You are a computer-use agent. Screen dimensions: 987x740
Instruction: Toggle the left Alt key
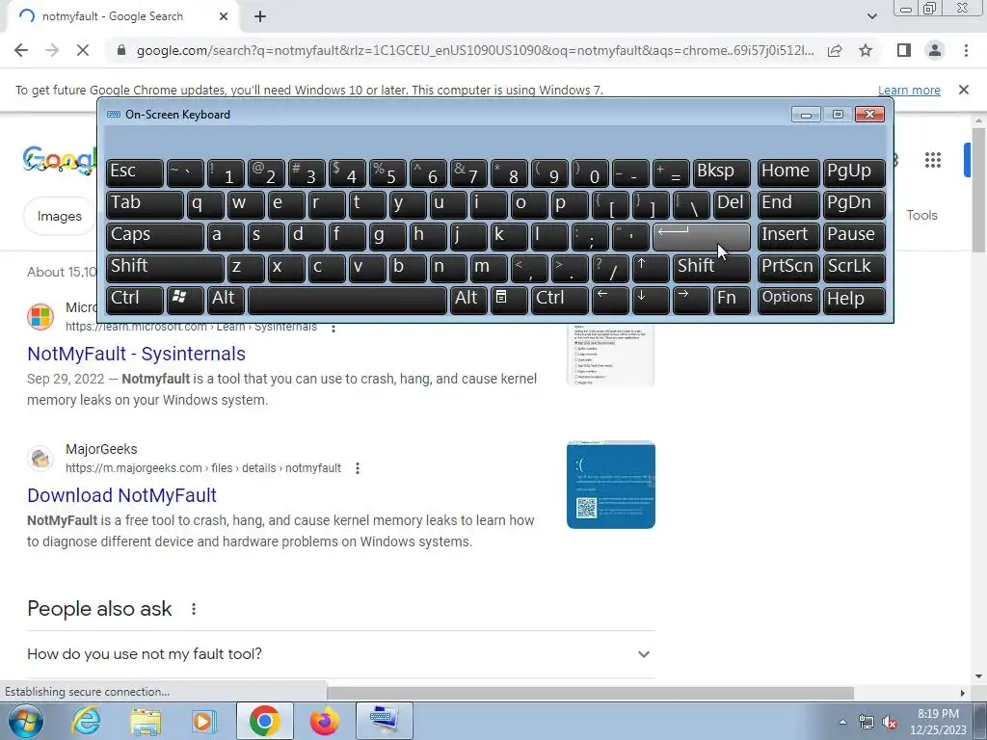tap(226, 300)
